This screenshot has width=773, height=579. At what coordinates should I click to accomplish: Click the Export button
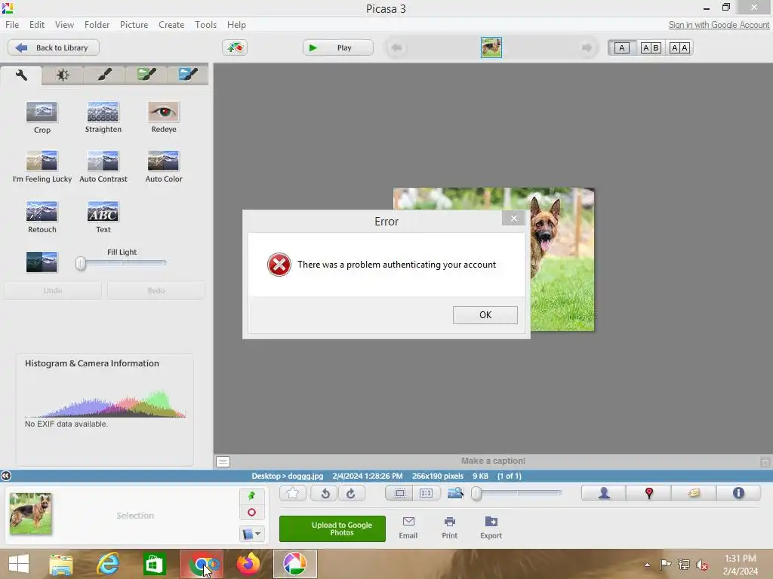pos(491,528)
